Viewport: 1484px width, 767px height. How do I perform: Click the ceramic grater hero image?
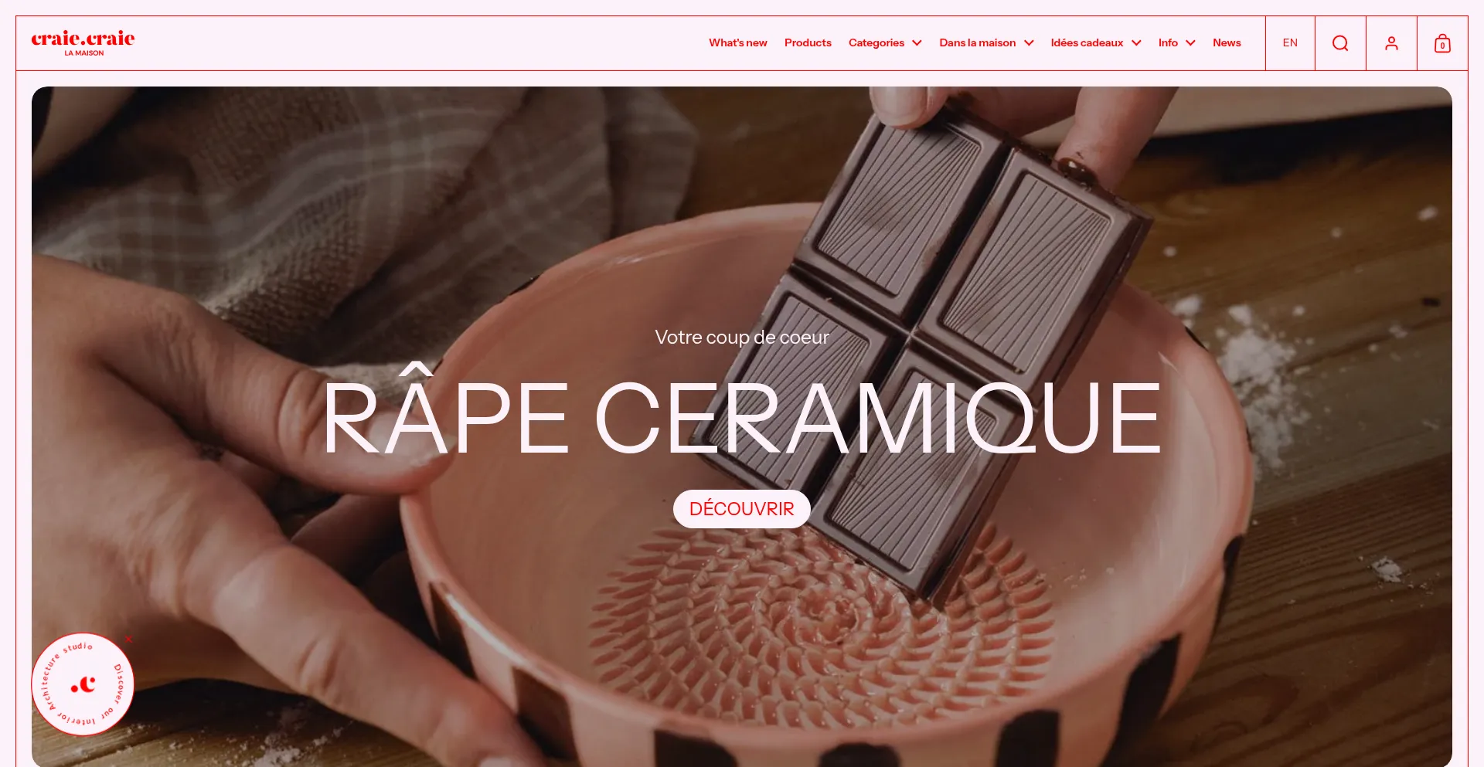pos(742,426)
